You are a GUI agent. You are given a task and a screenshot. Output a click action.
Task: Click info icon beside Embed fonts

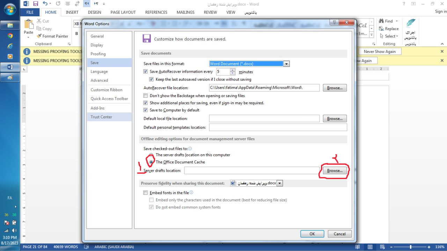(x=191, y=192)
